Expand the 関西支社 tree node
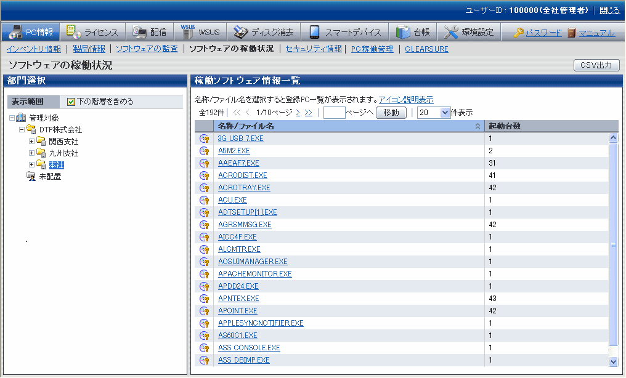 pos(32,142)
